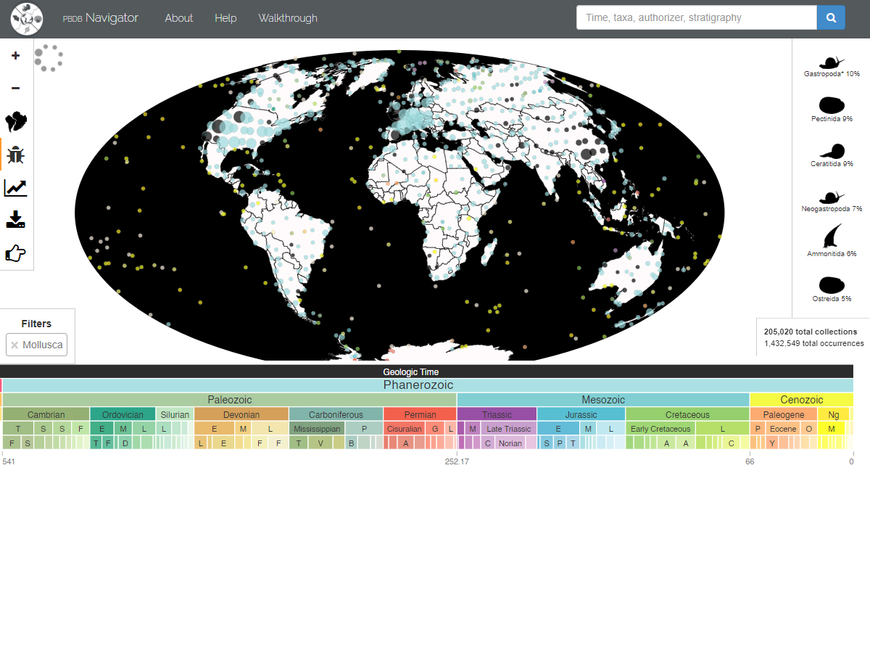
Task: Click the zoom in plus button
Action: [16, 55]
